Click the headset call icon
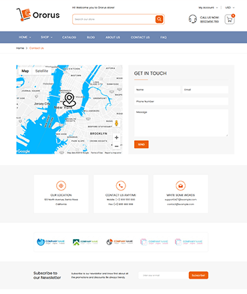The image size is (247, 294). tap(193, 19)
